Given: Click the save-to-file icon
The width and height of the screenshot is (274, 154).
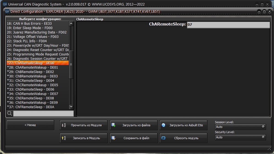Looking at the screenshot, I should pos(113,138).
